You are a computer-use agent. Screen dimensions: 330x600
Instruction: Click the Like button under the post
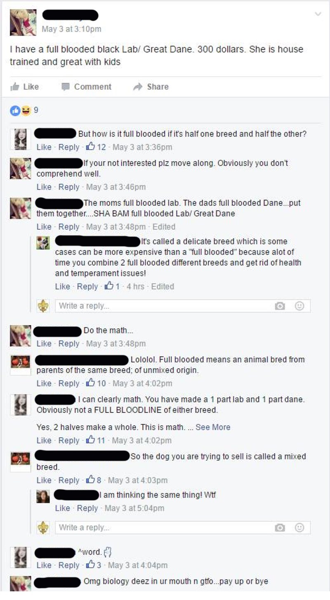point(25,87)
